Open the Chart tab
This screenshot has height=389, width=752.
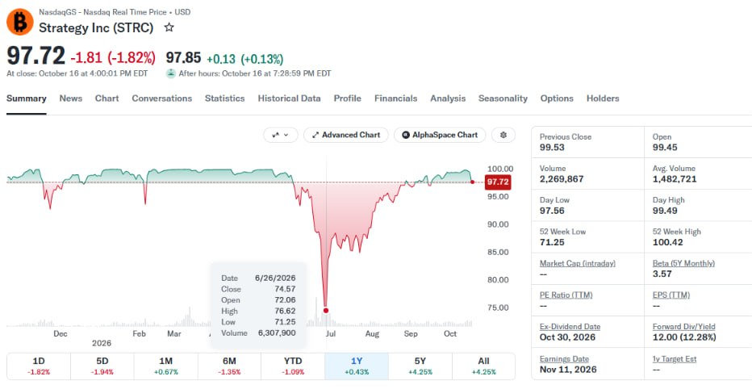107,98
